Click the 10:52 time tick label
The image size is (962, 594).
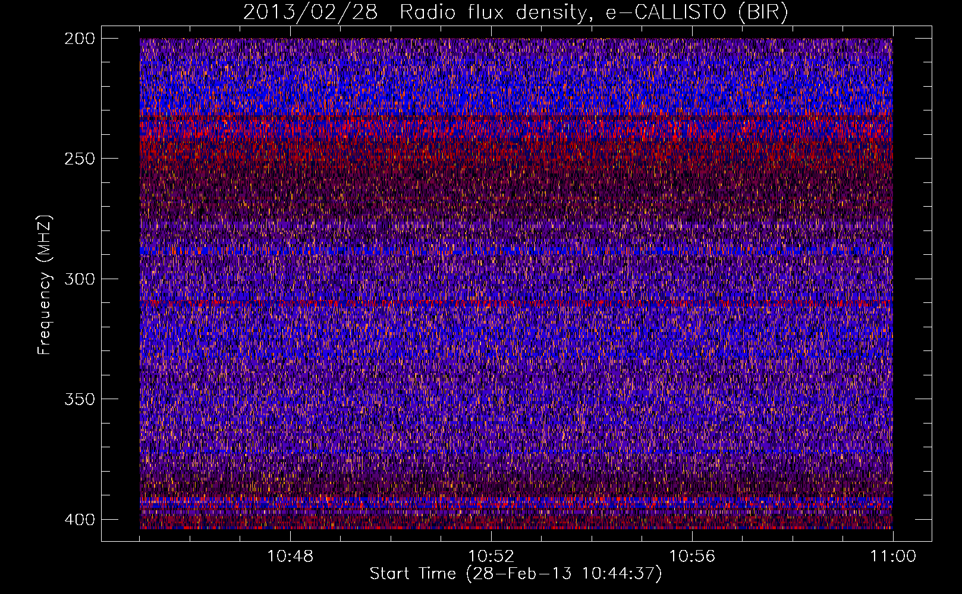point(491,557)
